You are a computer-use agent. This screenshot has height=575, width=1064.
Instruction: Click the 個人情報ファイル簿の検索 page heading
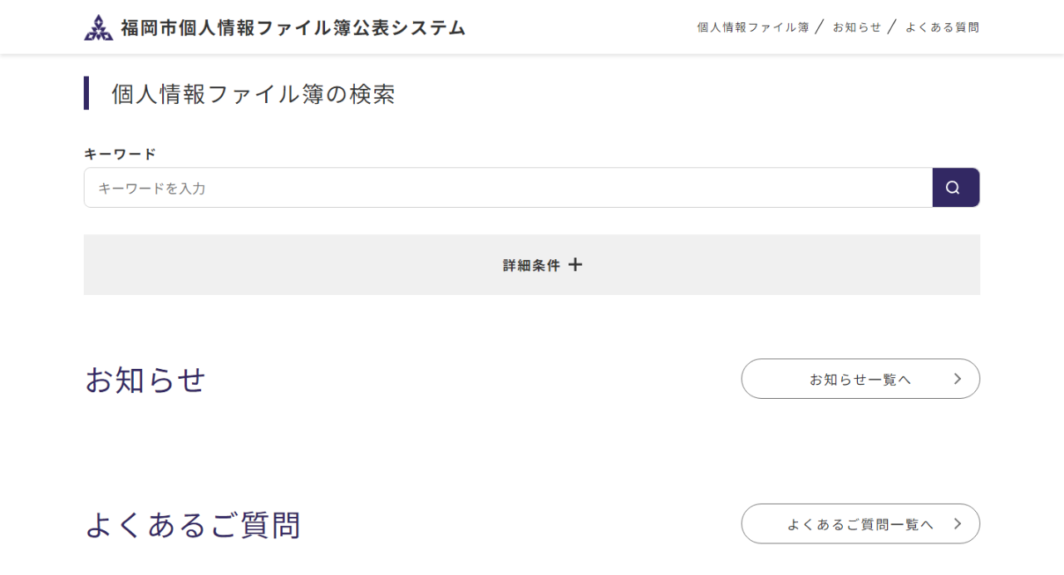coord(254,94)
